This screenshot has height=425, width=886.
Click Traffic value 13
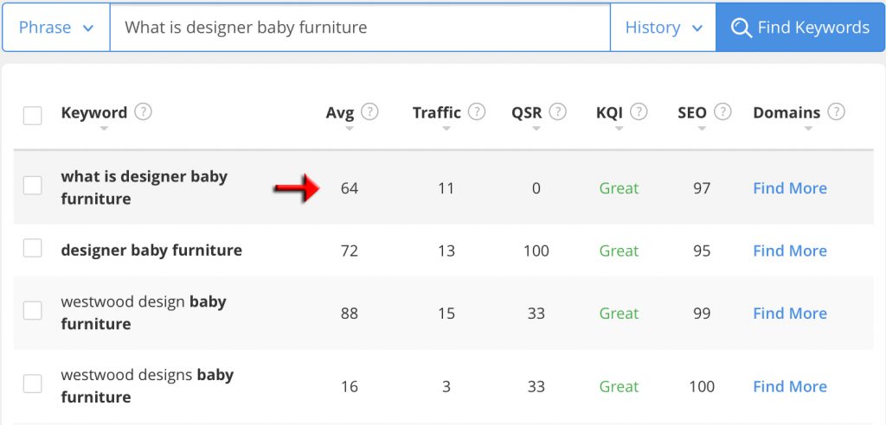[446, 251]
